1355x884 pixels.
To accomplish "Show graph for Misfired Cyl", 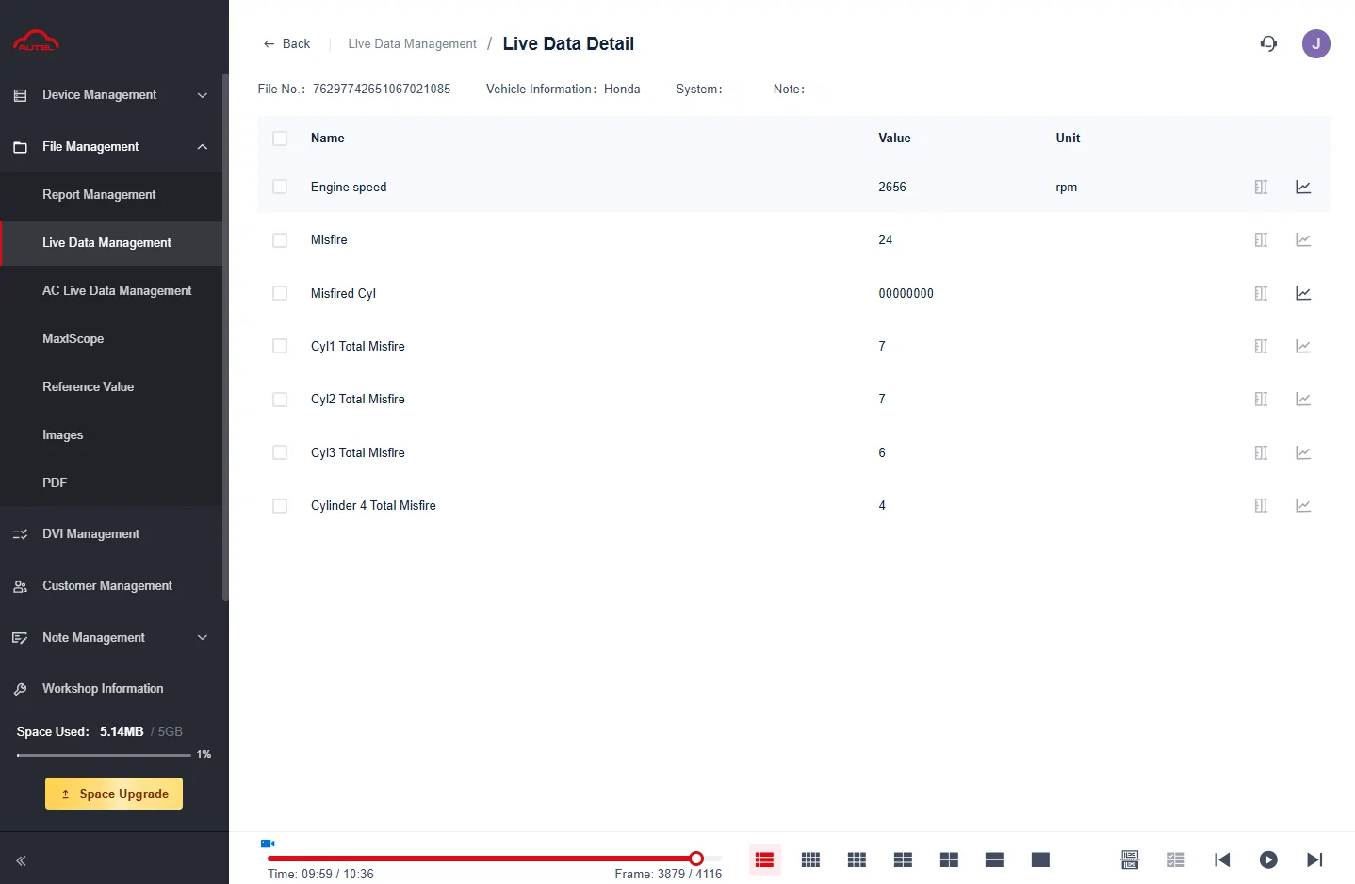I will [1303, 293].
